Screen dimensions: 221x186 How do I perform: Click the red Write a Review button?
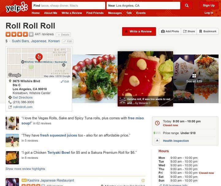pos(139,32)
